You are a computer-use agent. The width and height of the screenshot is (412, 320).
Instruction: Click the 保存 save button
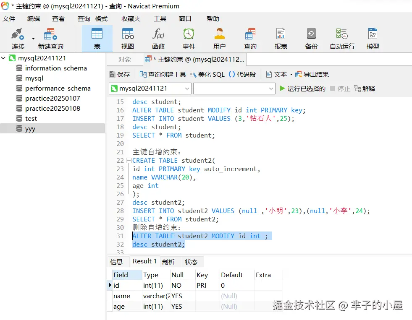[120, 75]
